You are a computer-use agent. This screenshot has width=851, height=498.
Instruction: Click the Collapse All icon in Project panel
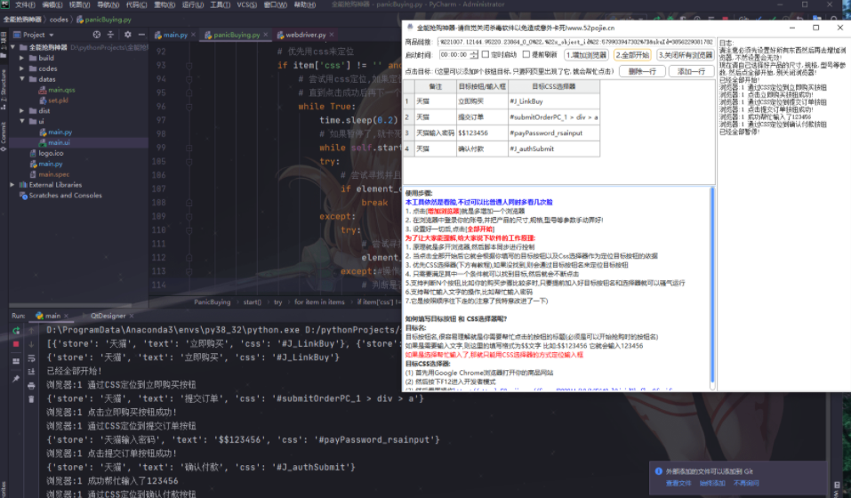pyautogui.click(x=111, y=35)
